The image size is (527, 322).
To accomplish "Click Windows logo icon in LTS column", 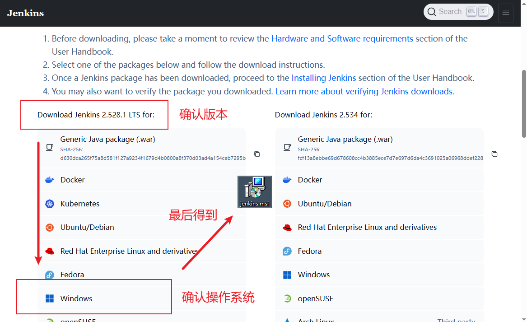I will (x=50, y=299).
